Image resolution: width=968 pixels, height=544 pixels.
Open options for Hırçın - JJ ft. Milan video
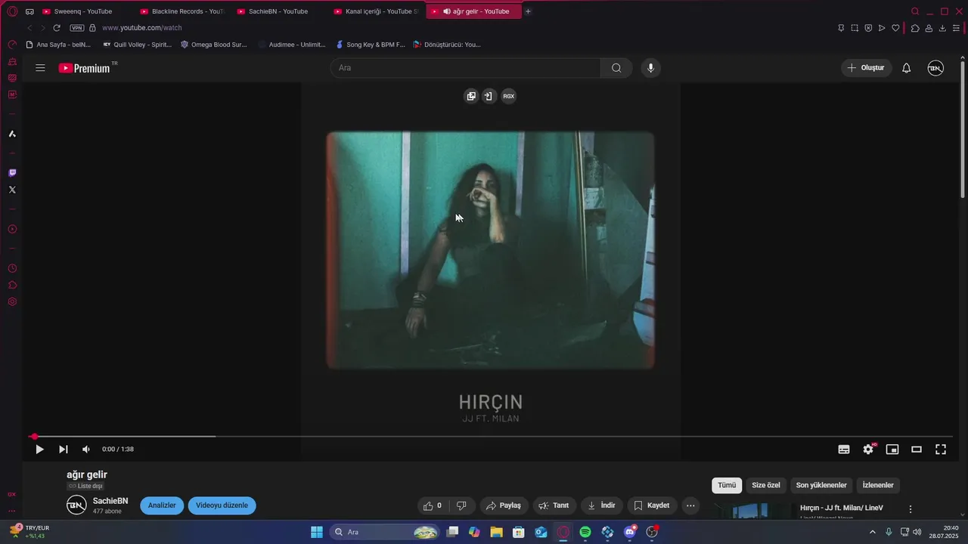click(911, 509)
